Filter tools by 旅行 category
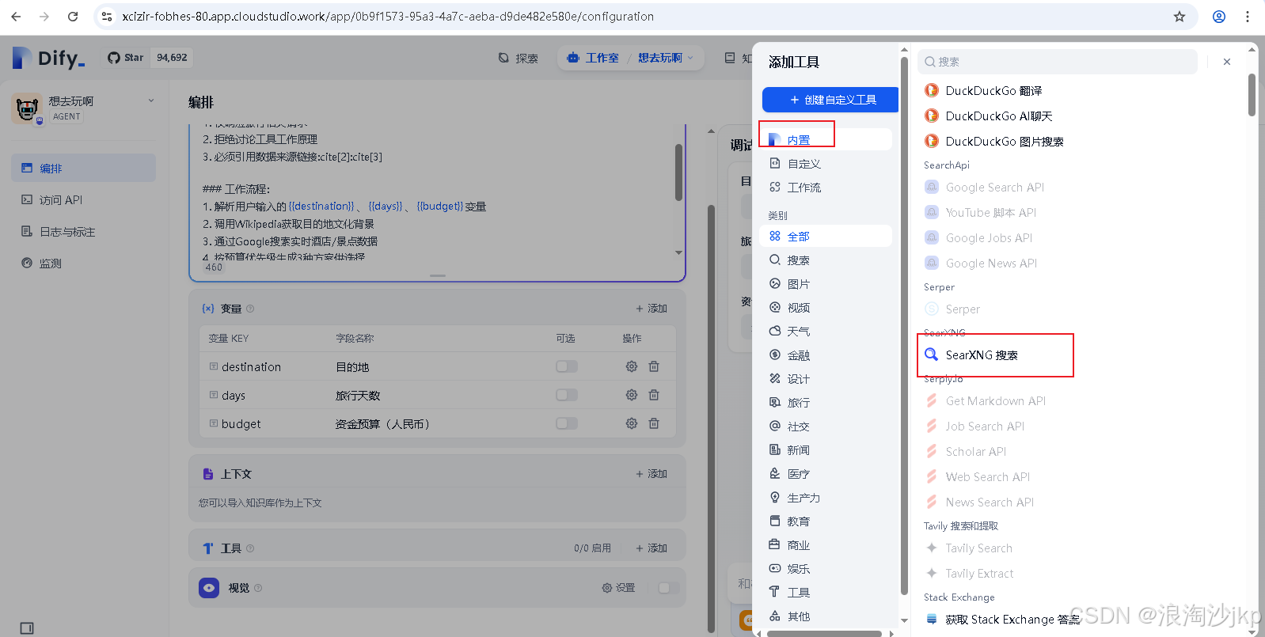 826,403
